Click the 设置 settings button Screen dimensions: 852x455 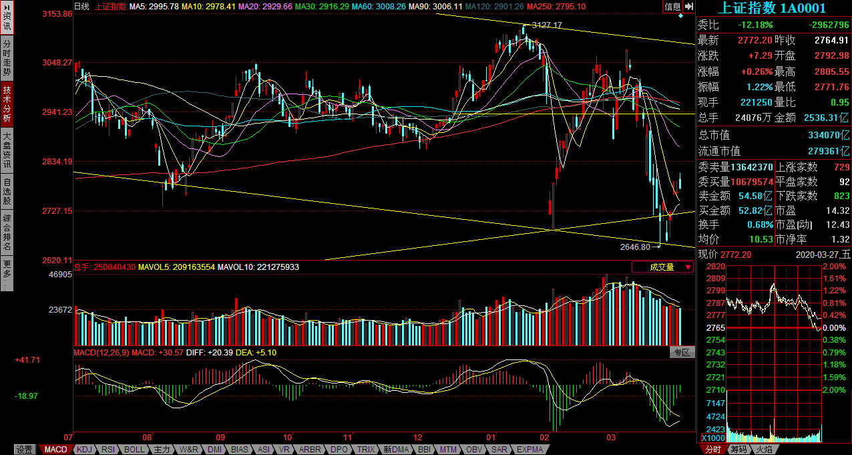coord(25,450)
